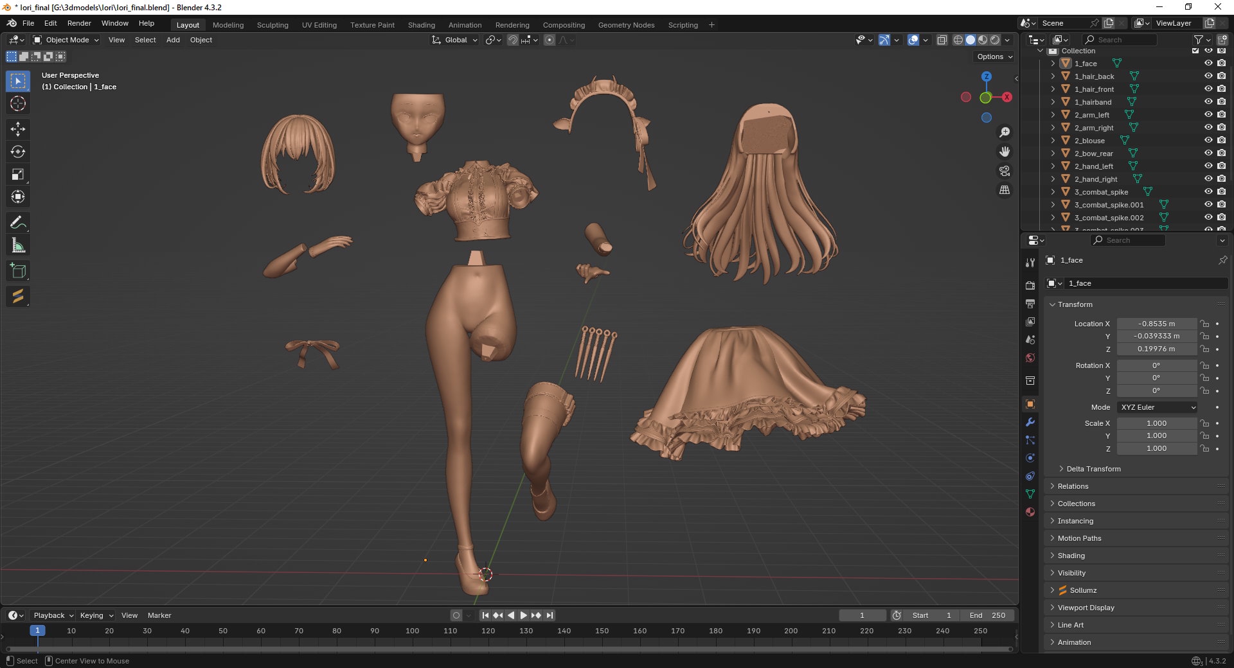Toggle viewport visibility of 2_blouse
This screenshot has height=668, width=1234.
(1208, 141)
